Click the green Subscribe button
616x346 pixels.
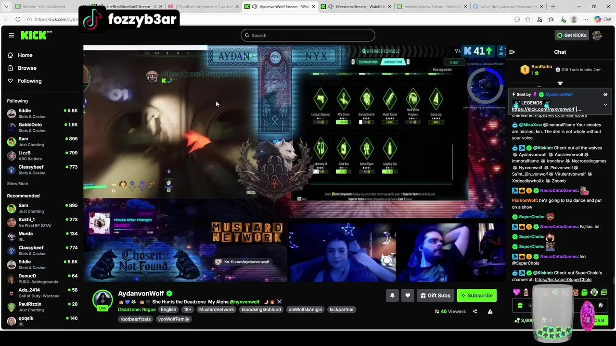(476, 296)
